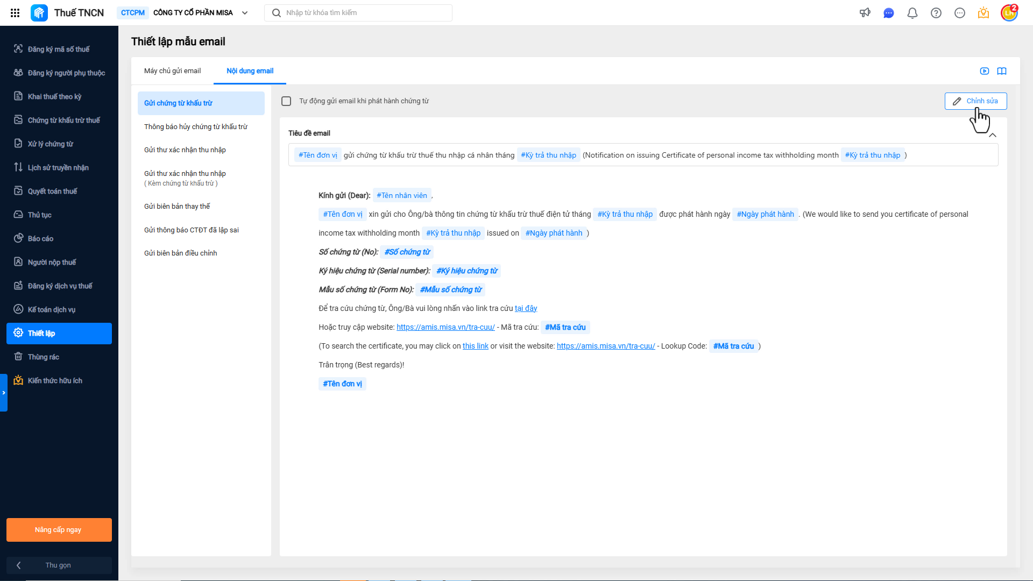Open the more options ellipsis icon
Screen dimensions: 1033x581
pyautogui.click(x=960, y=13)
